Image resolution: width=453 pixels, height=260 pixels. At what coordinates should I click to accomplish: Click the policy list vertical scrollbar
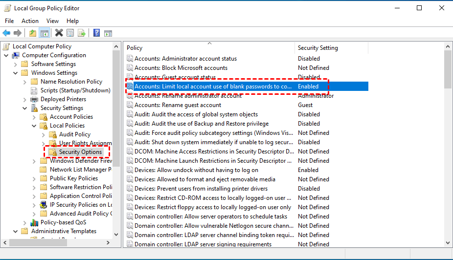coord(448,147)
